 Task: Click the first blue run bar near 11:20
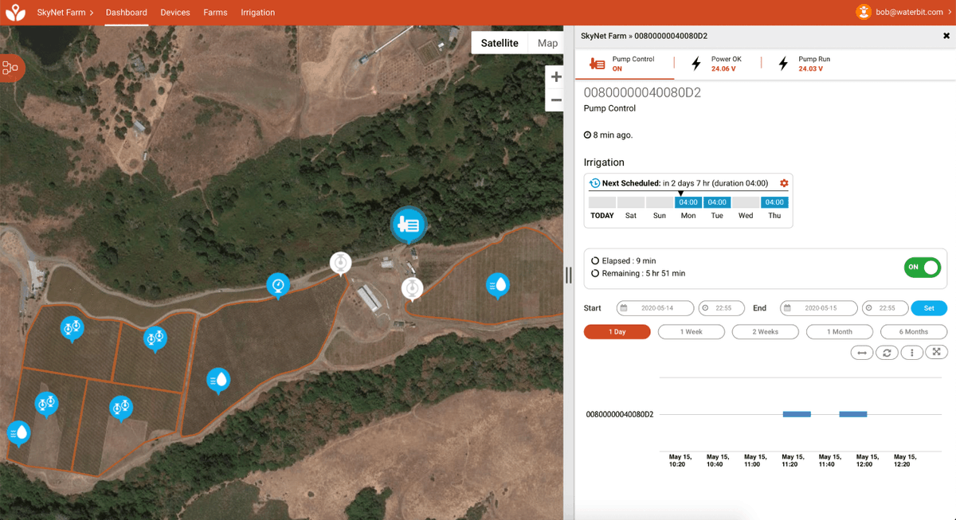[x=797, y=414]
